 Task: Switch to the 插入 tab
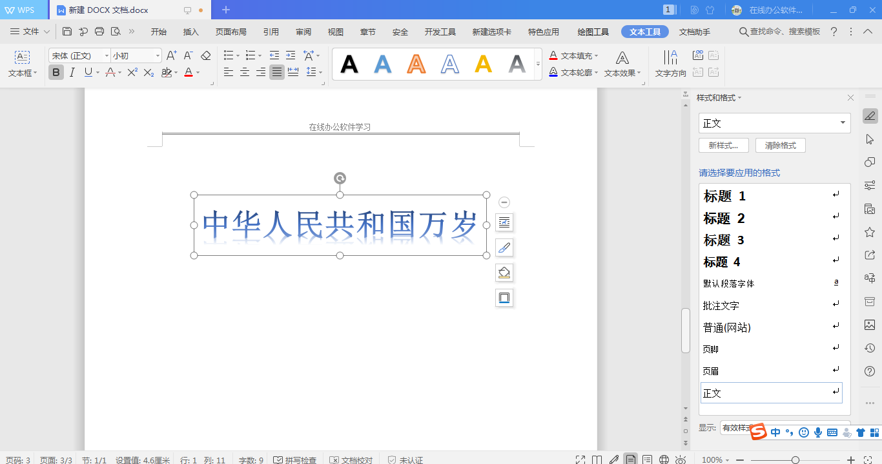(190, 32)
